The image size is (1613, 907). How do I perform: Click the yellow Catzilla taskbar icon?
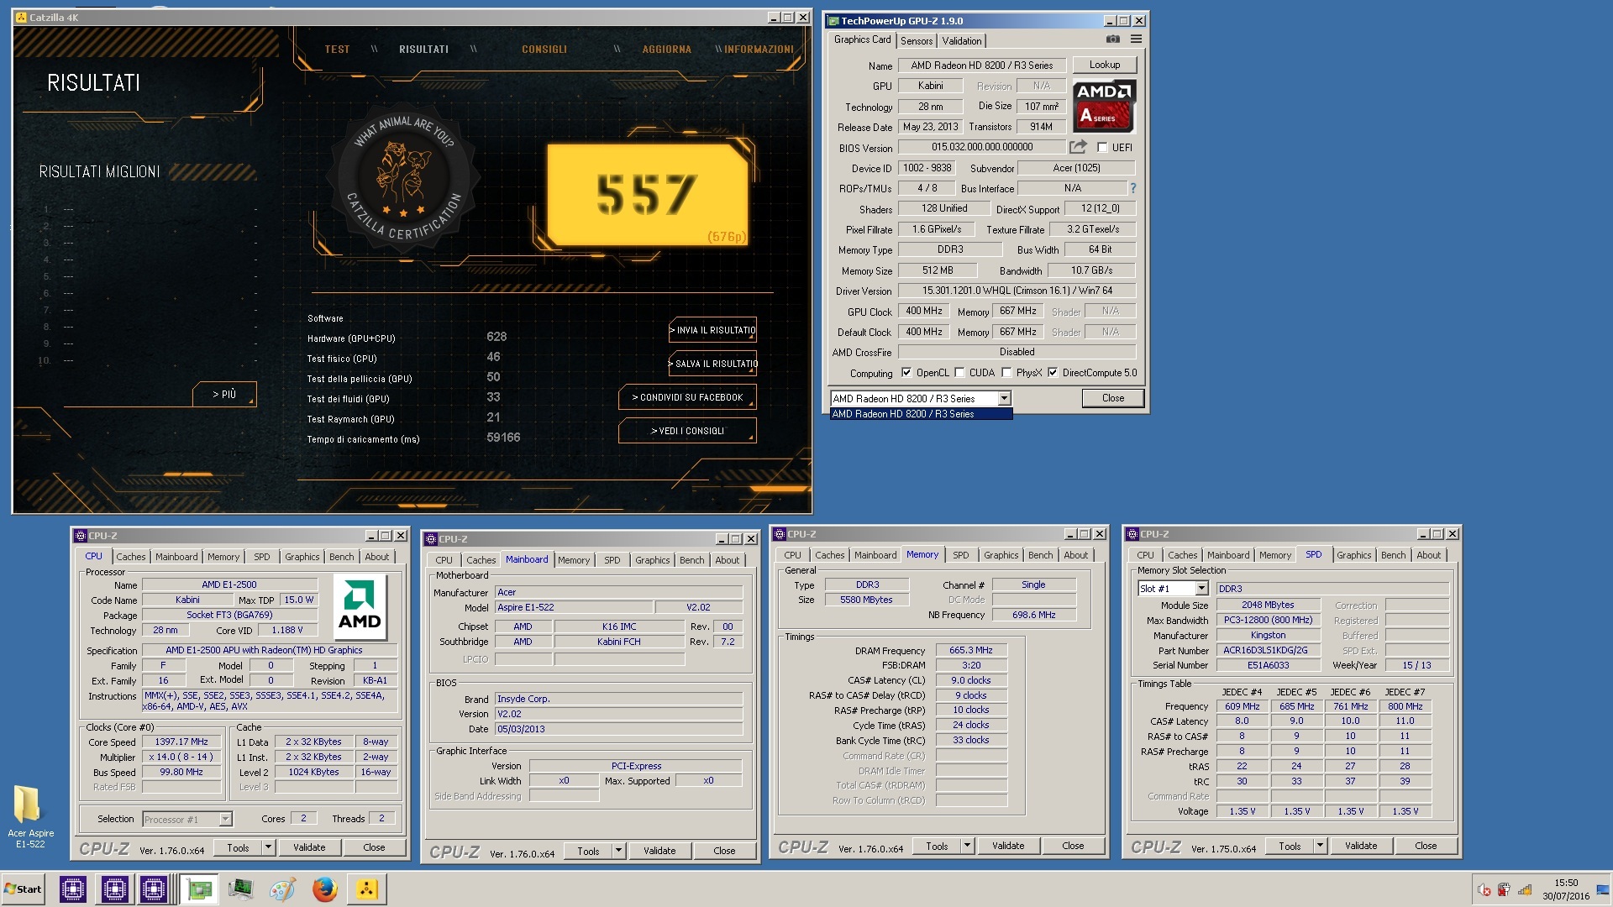point(366,889)
